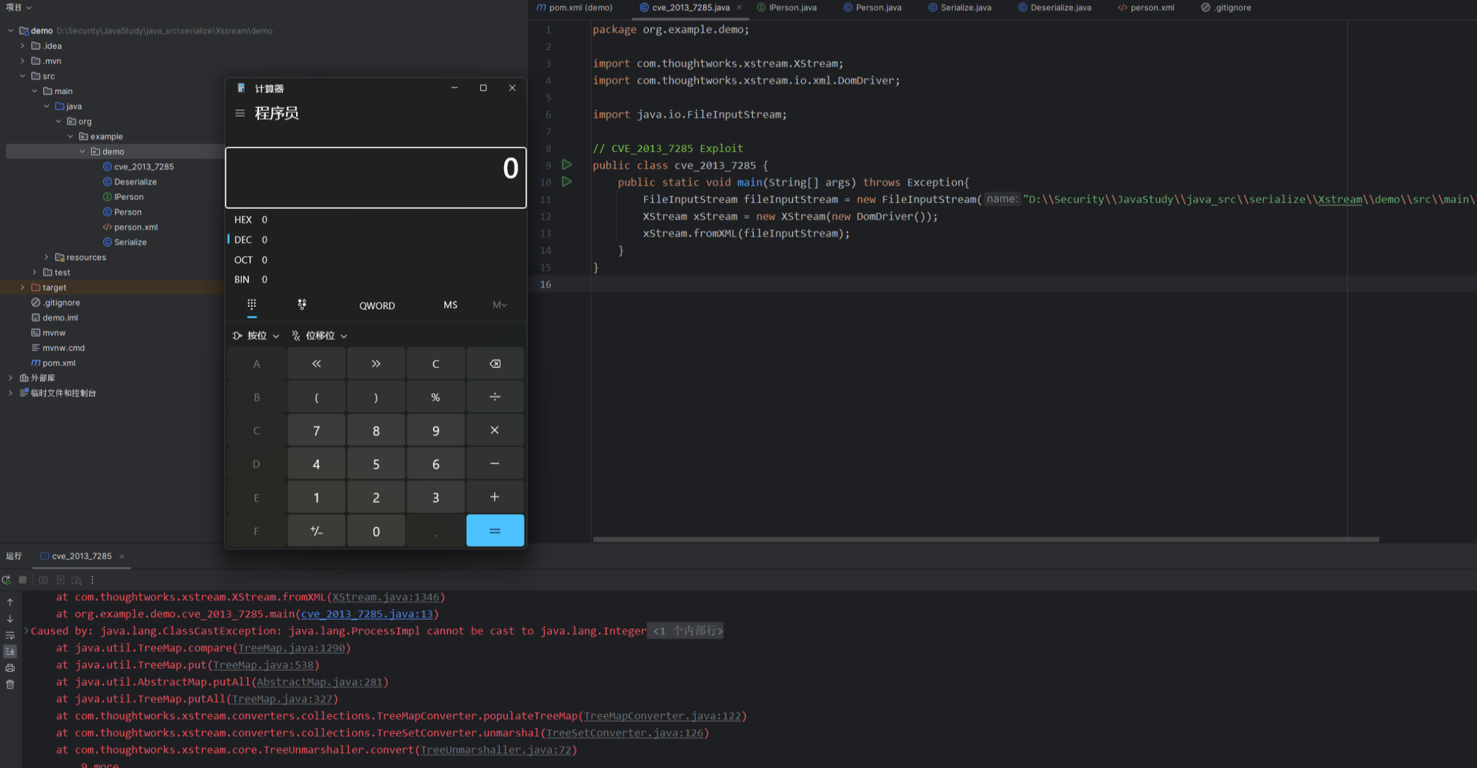Screen dimensions: 1477x768
Task: Open the 按位 bitwise dropdown
Action: (256, 336)
